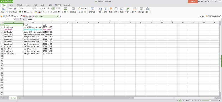222x102 pixels.
Task: Click the orange login button
Action: 193,1
